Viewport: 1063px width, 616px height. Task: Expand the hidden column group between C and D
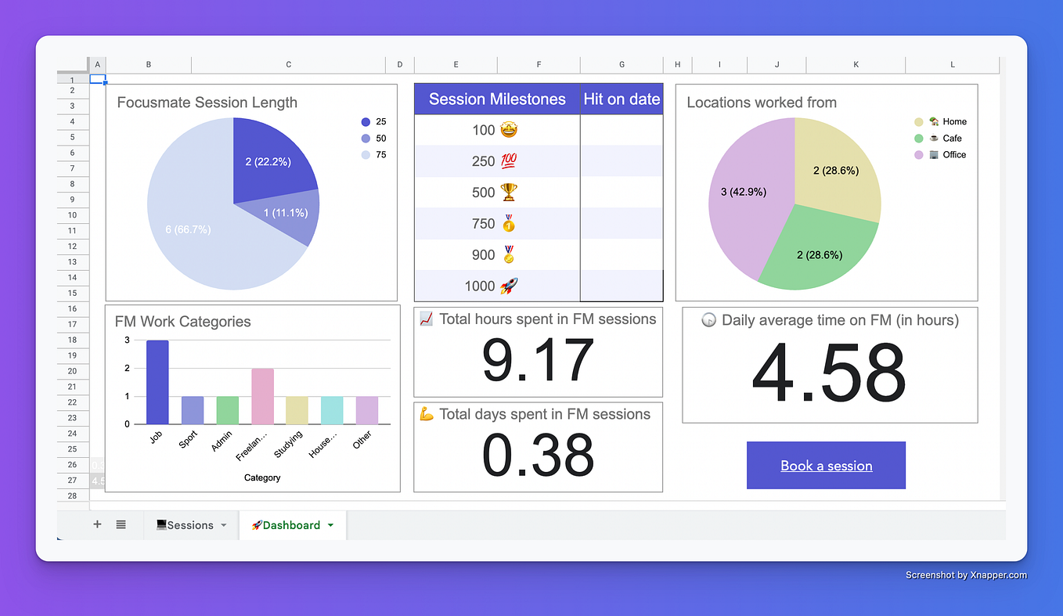(x=386, y=64)
